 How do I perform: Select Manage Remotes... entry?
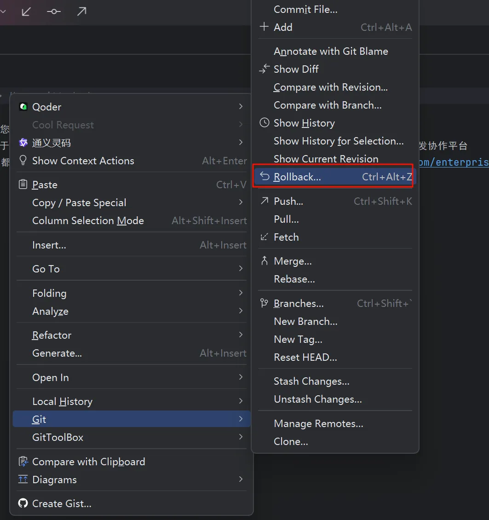click(335, 423)
